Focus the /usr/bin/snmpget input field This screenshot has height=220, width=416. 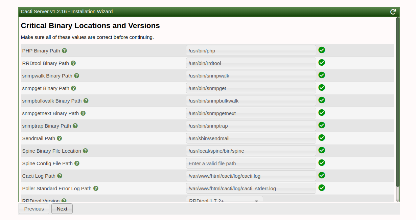251,88
